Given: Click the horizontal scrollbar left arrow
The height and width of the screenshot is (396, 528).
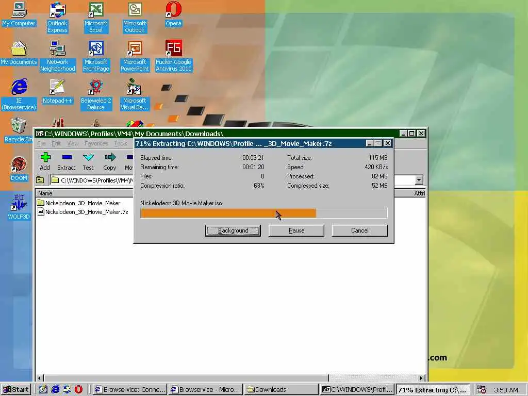Looking at the screenshot, I should tap(40, 378).
